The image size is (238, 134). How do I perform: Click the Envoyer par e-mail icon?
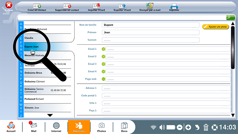point(150,6)
